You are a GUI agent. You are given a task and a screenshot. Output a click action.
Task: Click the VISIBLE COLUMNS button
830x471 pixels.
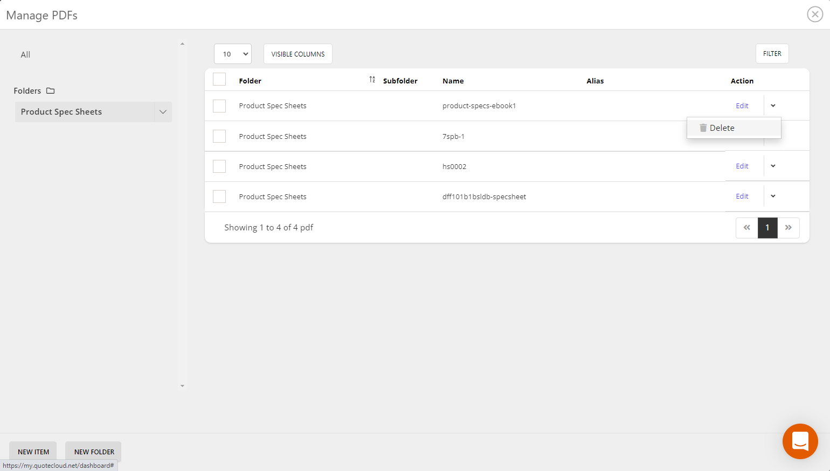pyautogui.click(x=298, y=54)
